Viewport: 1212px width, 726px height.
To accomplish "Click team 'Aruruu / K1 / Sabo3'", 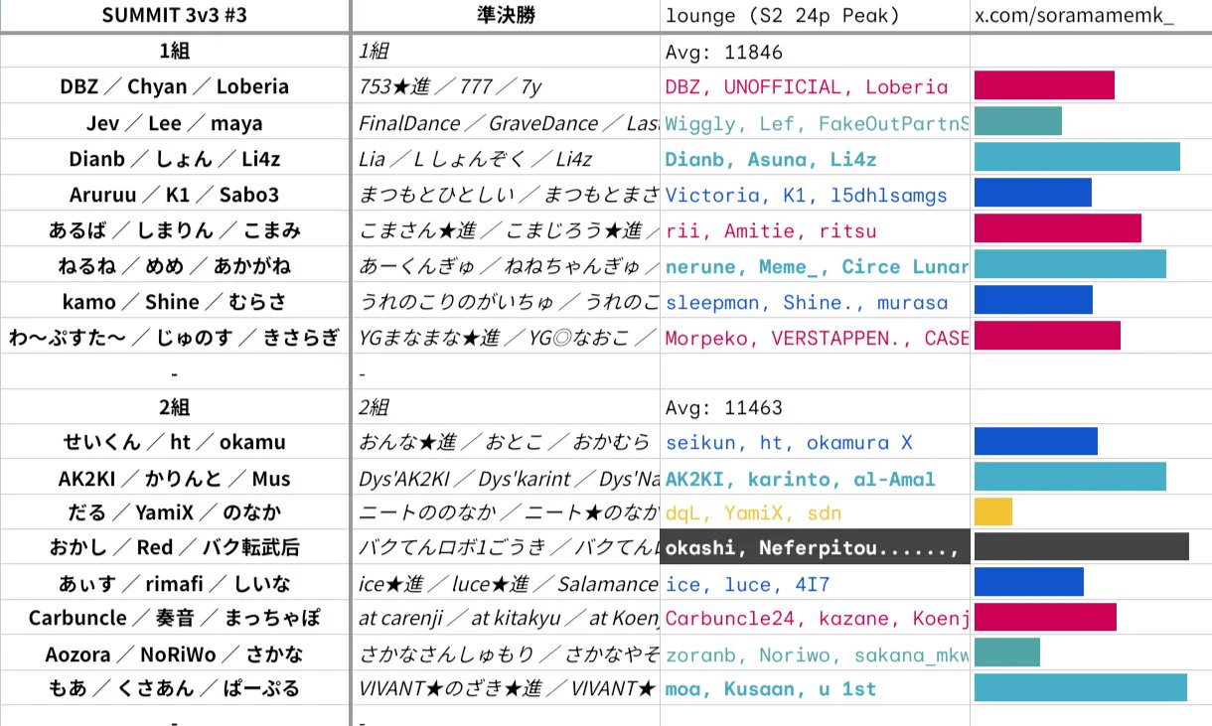I will 174,195.
